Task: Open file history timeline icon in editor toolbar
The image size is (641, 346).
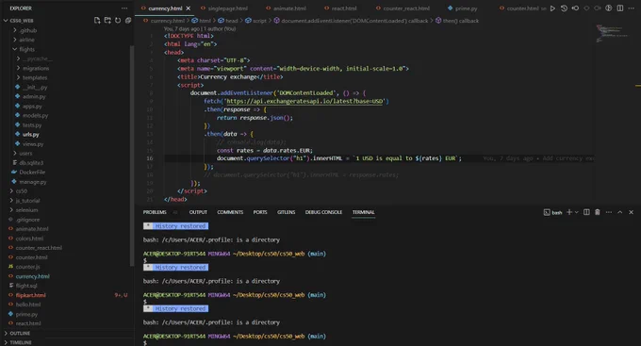Action: tap(564, 8)
